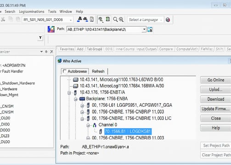Expand the 1756-CNBR/P 11.003 node

pos(82,112)
